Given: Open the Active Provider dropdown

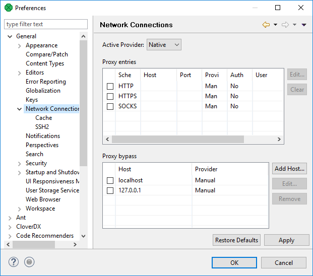Looking at the screenshot, I should 164,45.
